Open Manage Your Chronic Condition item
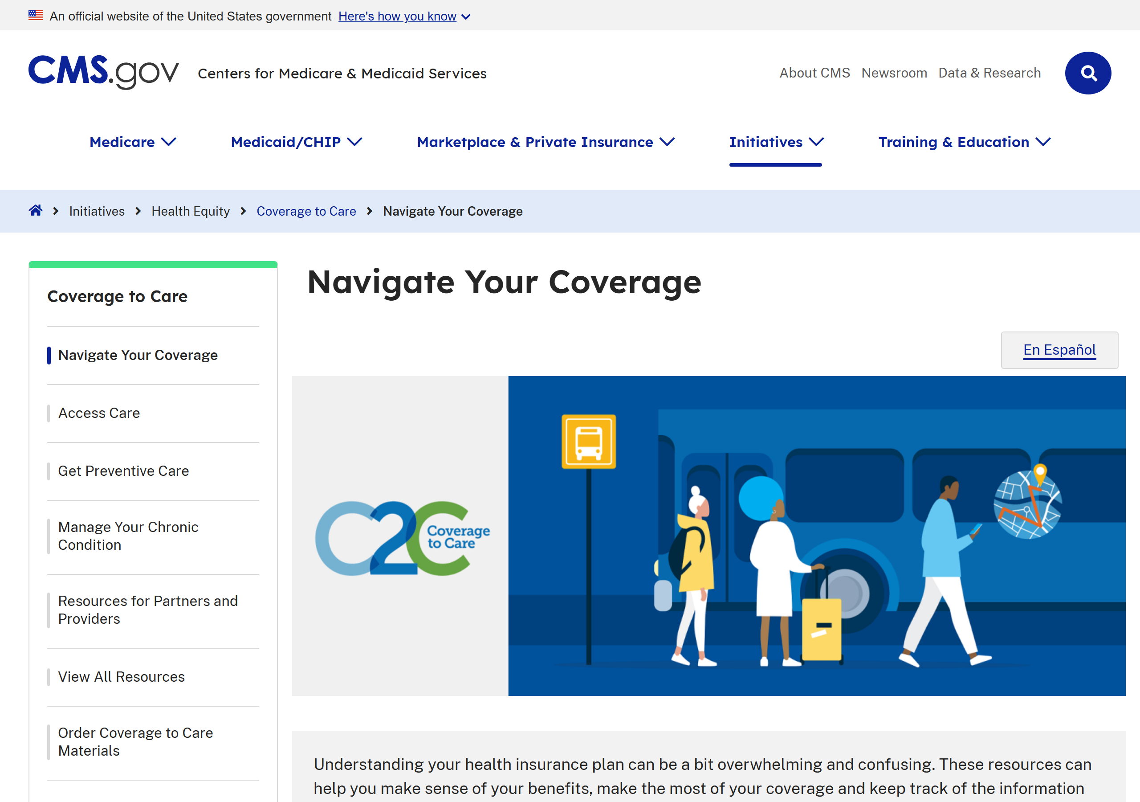Viewport: 1140px width, 802px height. pyautogui.click(x=128, y=536)
